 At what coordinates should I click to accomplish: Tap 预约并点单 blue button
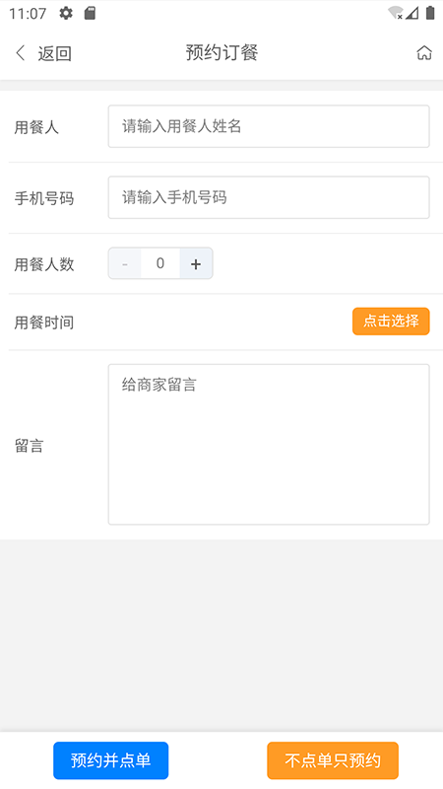111,760
